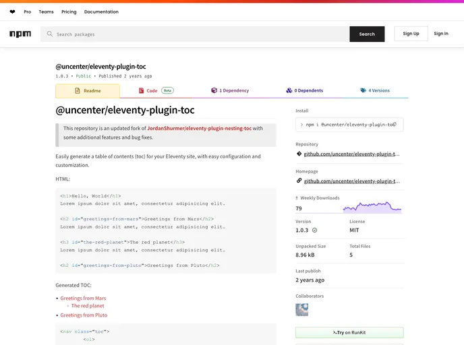Click the green Public label

[84, 76]
